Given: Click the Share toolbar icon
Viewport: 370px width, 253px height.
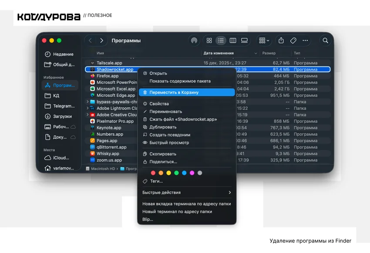Looking at the screenshot, I should click(x=281, y=40).
